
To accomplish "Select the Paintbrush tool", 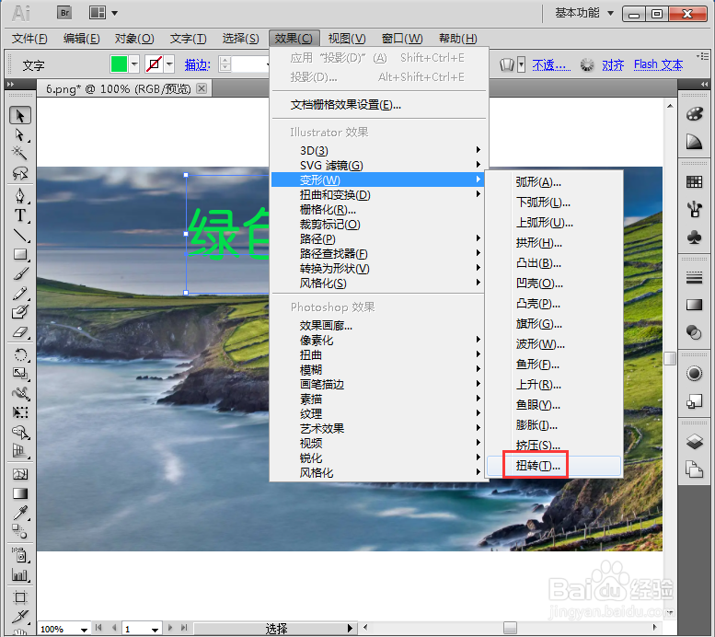I will (20, 273).
